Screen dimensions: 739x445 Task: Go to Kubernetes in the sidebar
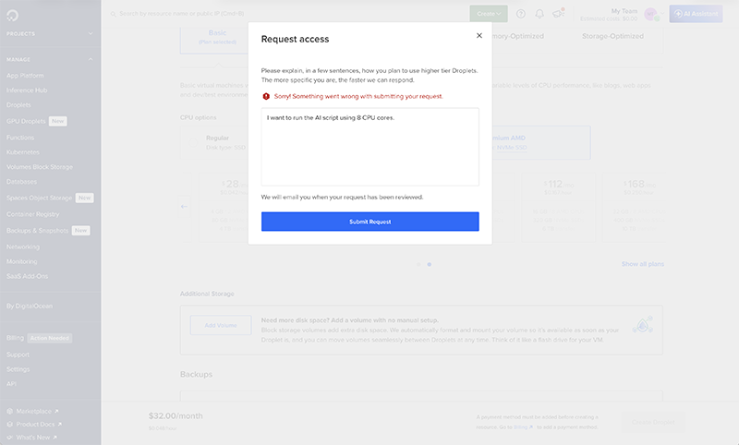23,151
